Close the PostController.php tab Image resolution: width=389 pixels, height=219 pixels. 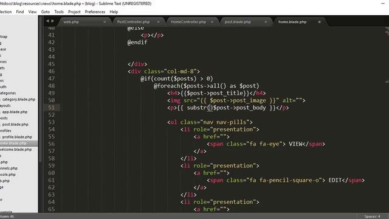click(x=158, y=22)
